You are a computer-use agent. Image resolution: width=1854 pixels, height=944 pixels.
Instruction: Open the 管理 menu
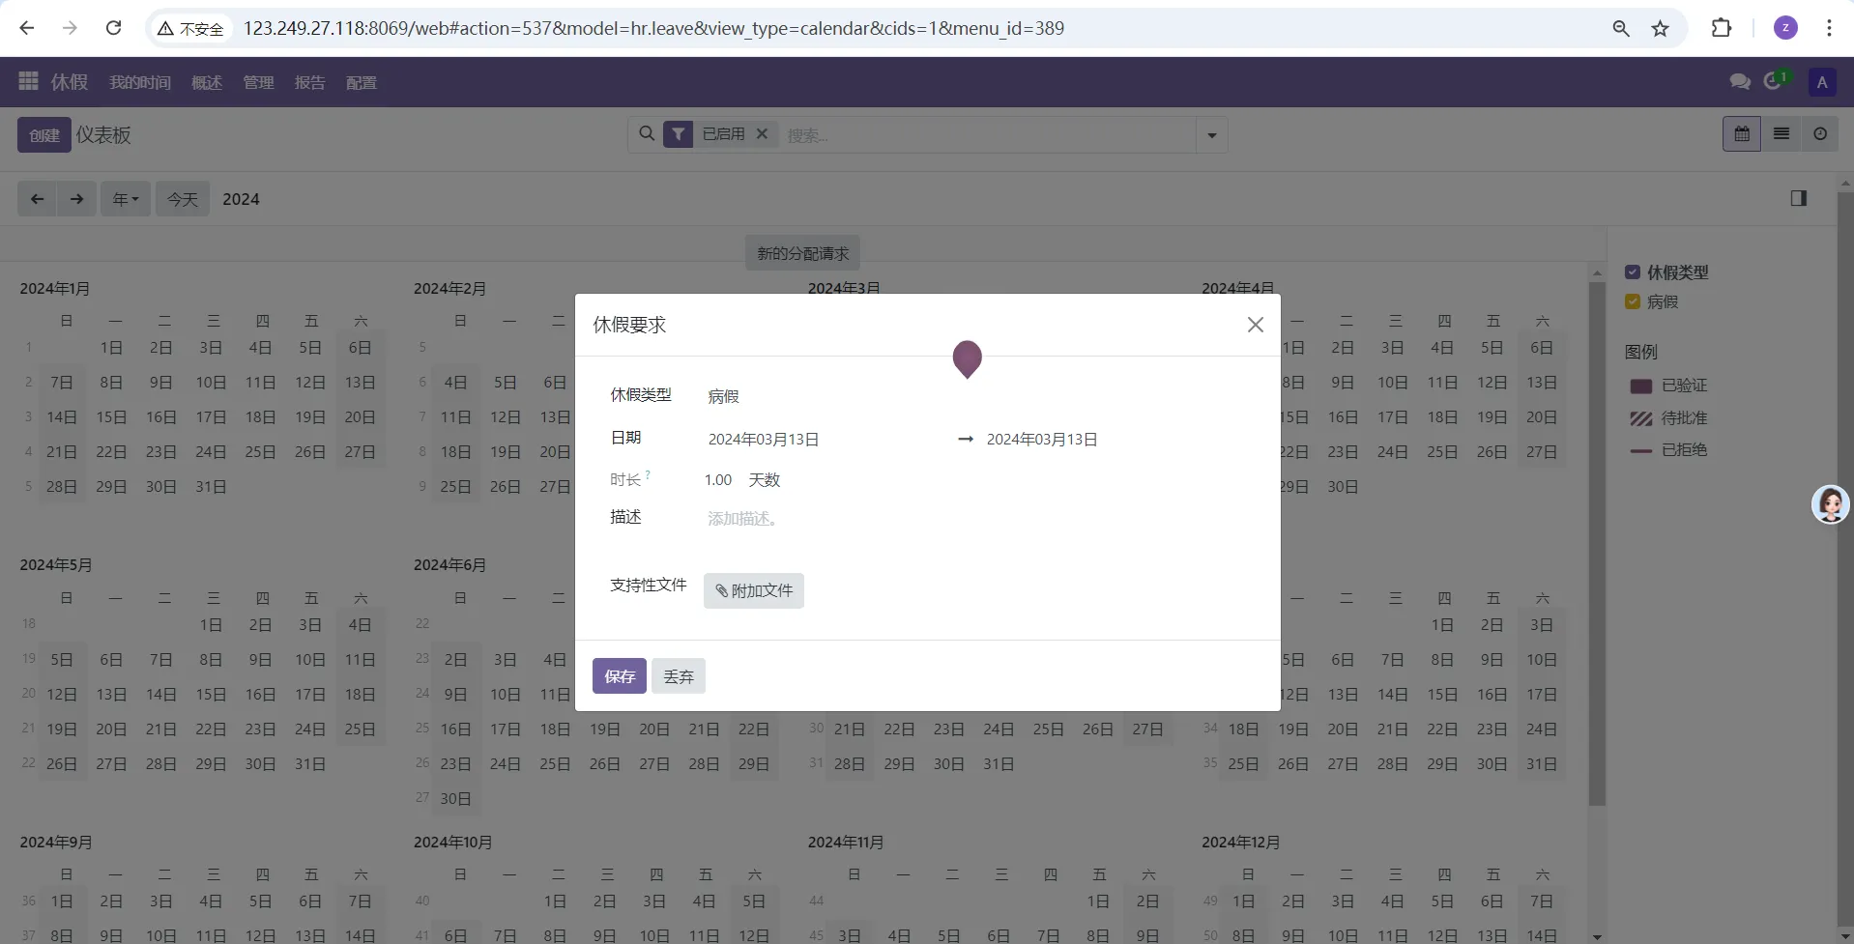(258, 82)
